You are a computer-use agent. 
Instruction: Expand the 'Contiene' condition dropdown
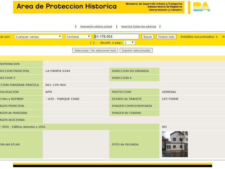pos(78,37)
